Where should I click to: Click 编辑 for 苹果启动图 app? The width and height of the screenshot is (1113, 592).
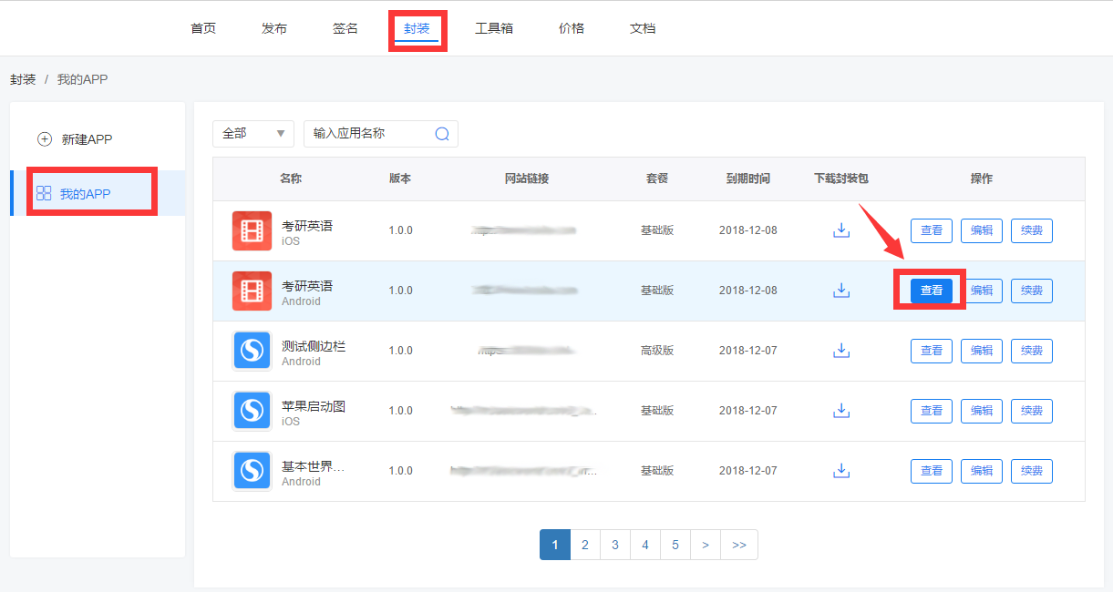pos(981,411)
